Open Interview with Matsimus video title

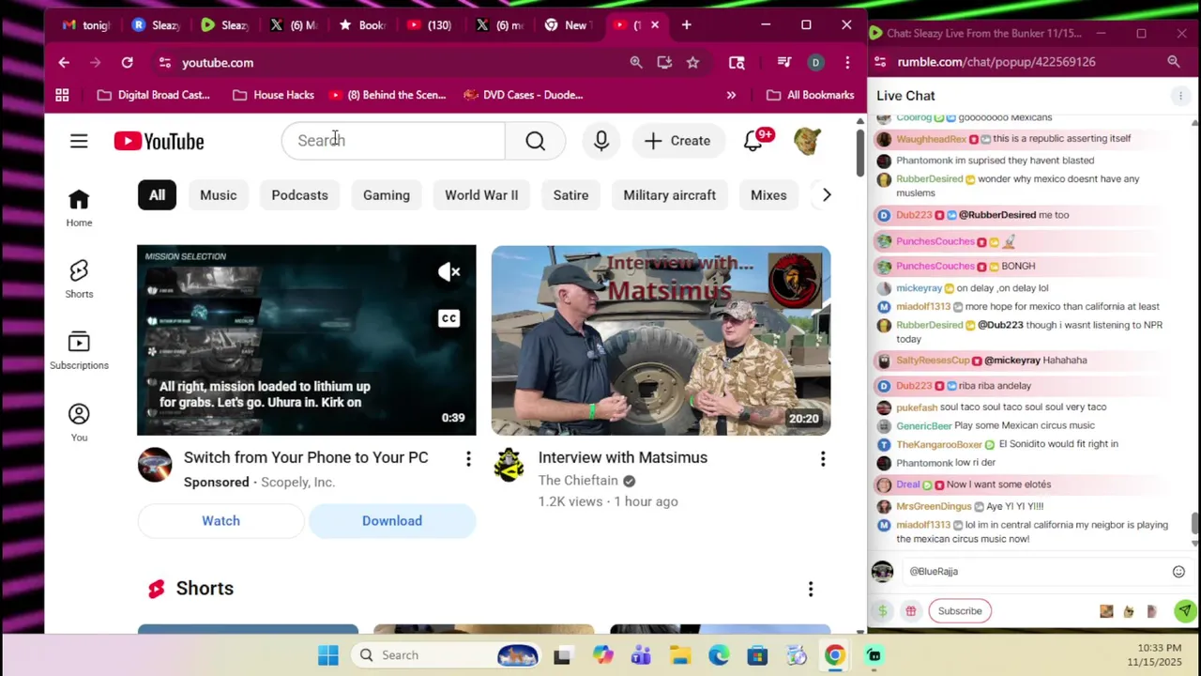[623, 458]
